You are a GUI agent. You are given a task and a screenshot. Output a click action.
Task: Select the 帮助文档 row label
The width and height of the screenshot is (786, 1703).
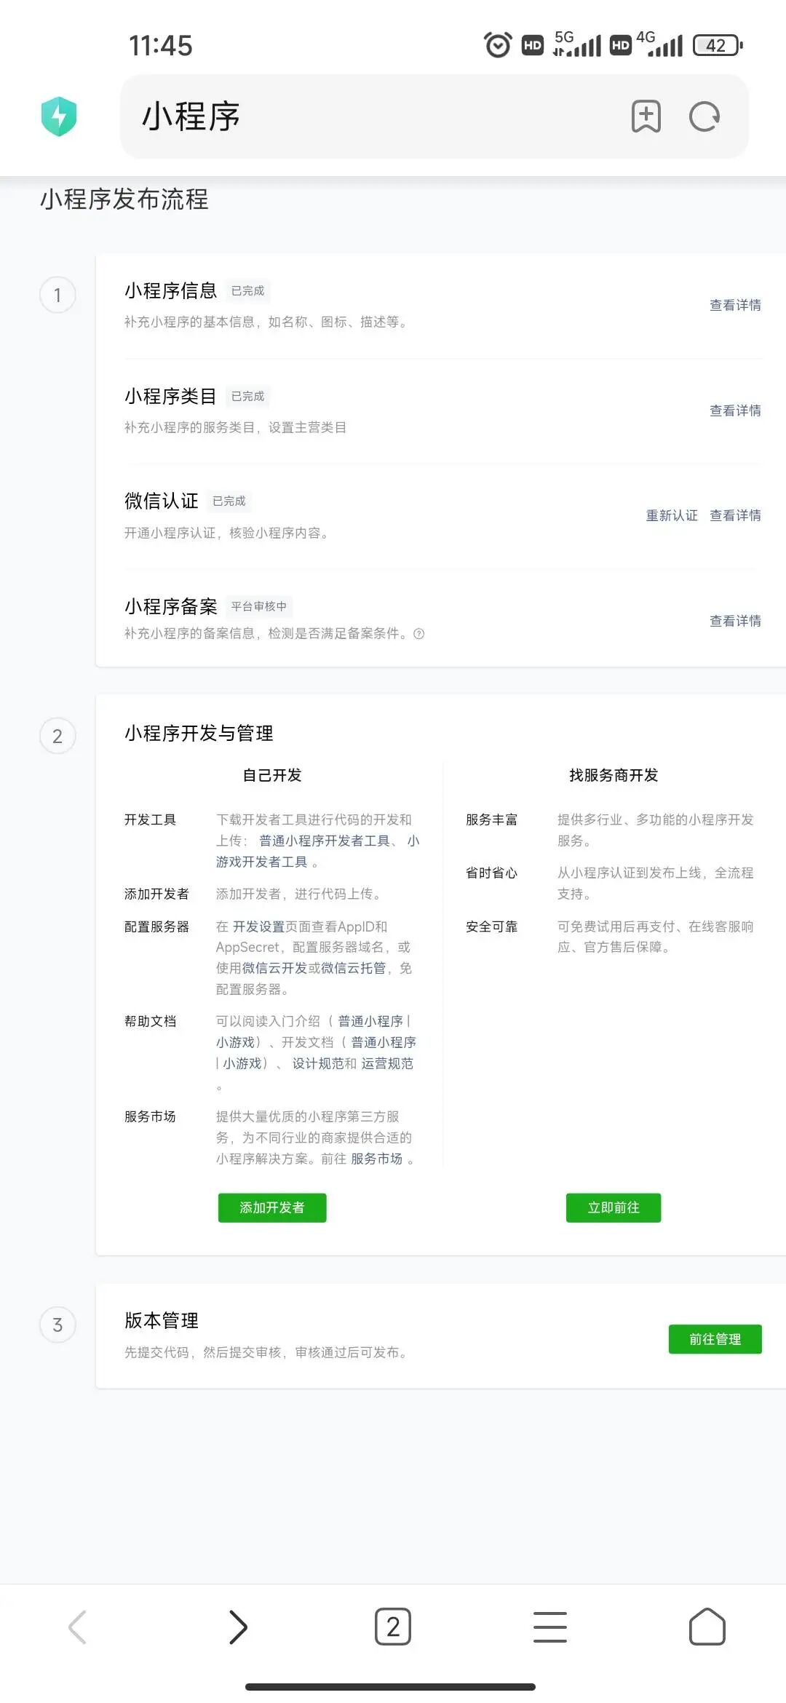tap(150, 1021)
